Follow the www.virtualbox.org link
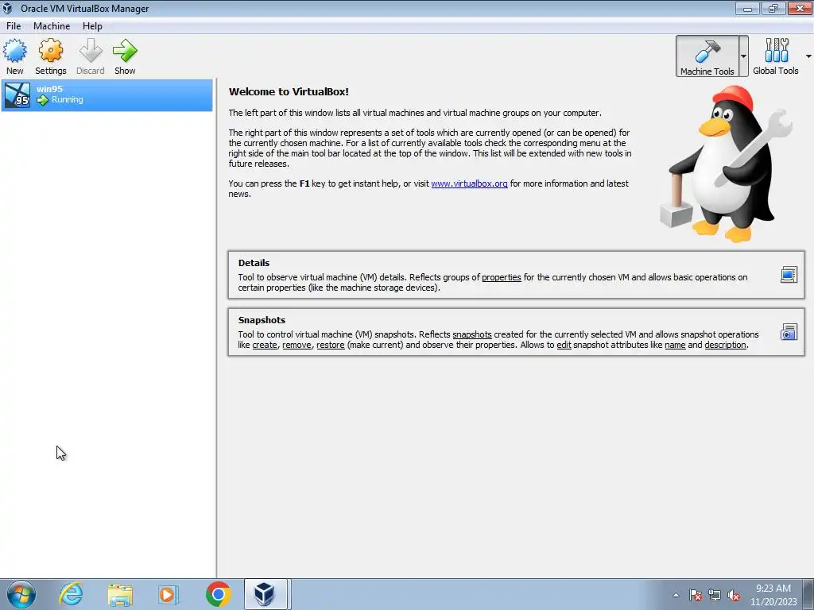Screen dimensions: 814x610 [469, 183]
